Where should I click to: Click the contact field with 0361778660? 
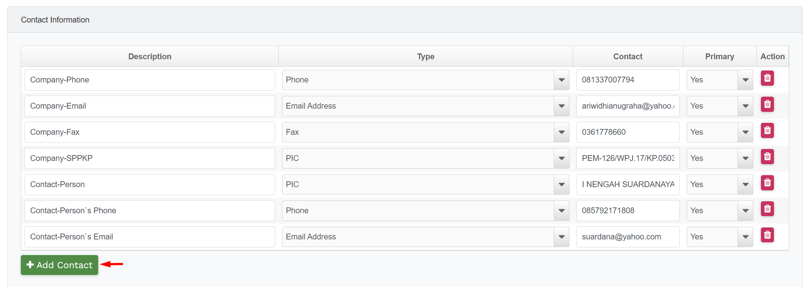[x=627, y=132]
